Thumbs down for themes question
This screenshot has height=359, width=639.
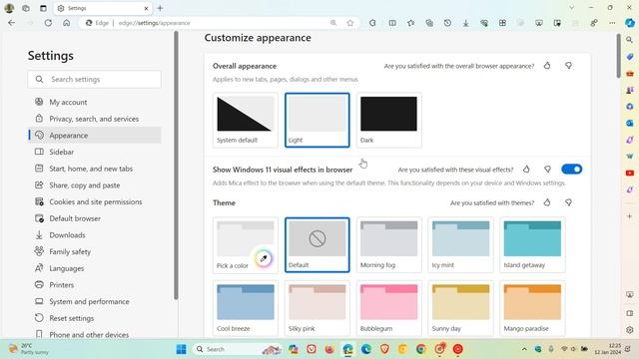click(568, 202)
